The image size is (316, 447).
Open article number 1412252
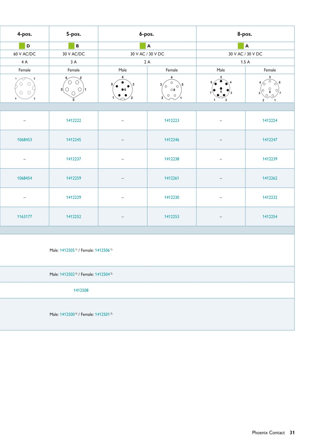pyautogui.click(x=73, y=217)
